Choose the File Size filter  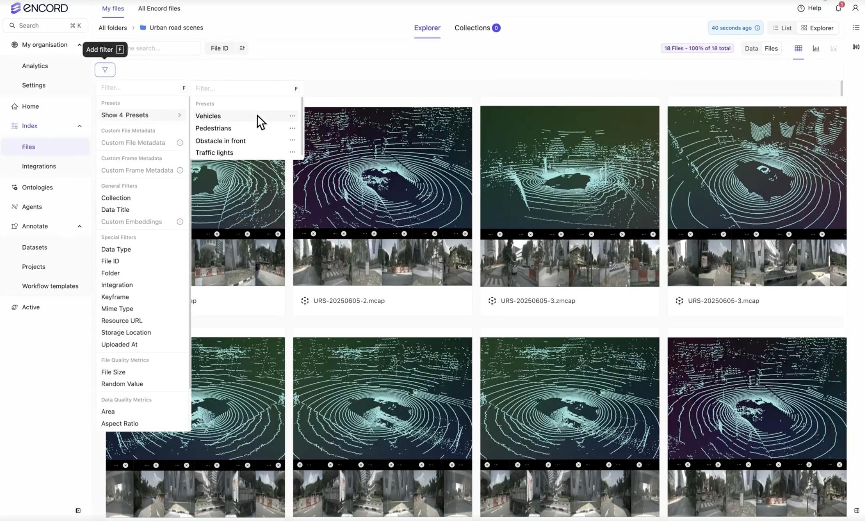[x=113, y=372]
